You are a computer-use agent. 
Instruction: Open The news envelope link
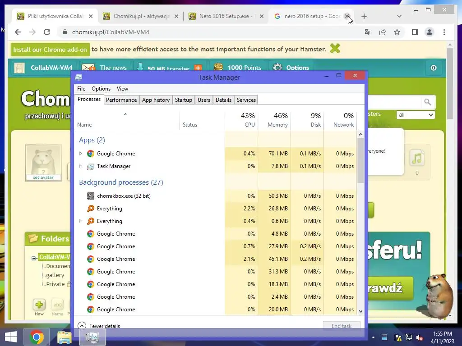click(105, 68)
